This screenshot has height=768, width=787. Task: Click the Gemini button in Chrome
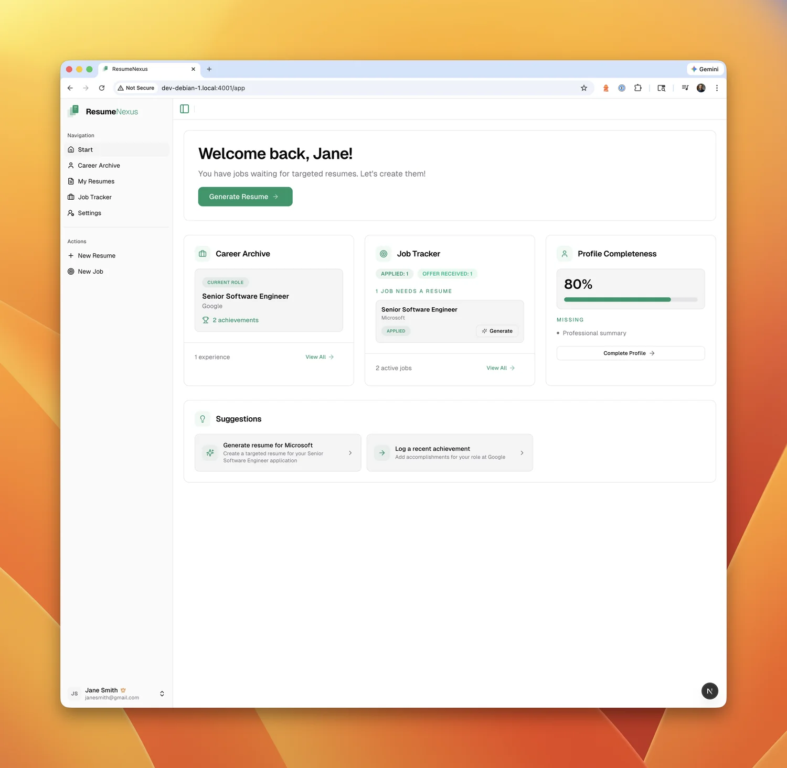pos(705,69)
